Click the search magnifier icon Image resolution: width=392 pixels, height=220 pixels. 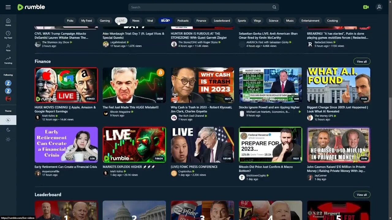coord(274,7)
